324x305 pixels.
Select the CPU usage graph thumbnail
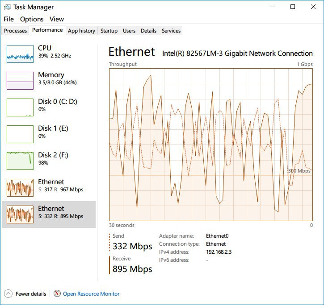20,54
